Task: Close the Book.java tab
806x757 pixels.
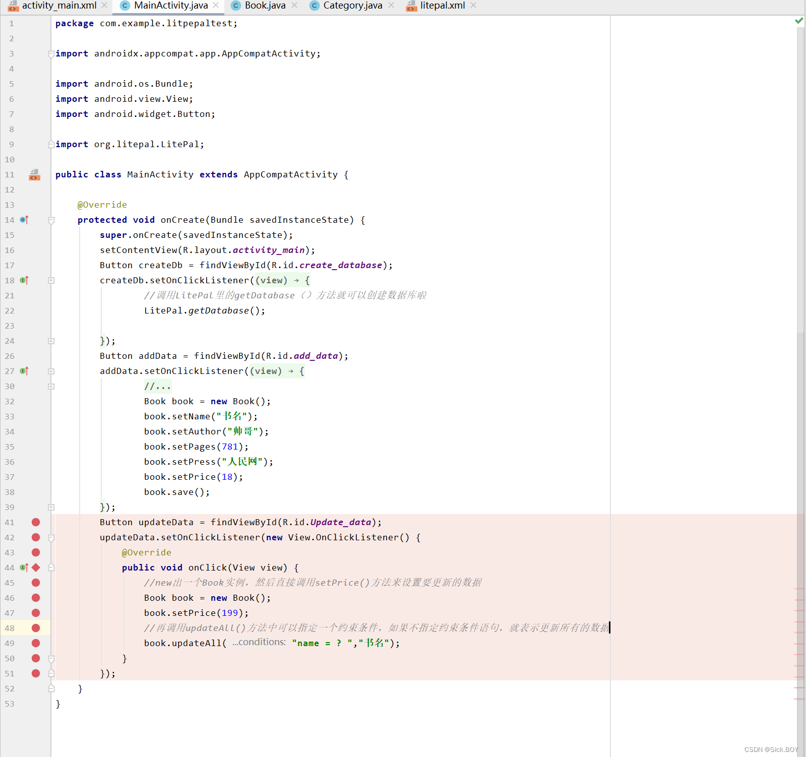Action: pos(294,6)
